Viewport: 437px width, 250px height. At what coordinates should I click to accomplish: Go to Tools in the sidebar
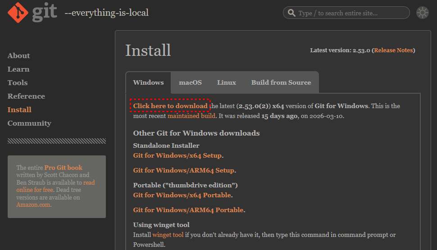[18, 83]
